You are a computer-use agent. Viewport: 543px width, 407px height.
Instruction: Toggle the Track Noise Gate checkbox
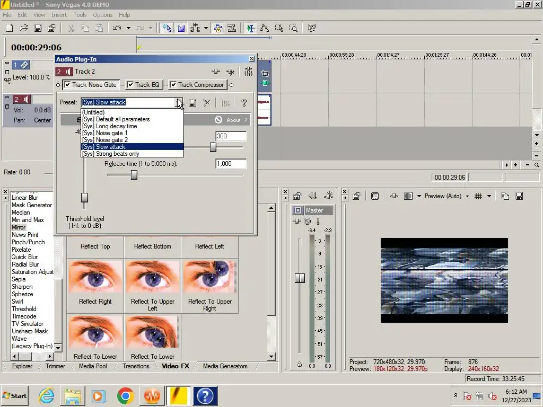(67, 84)
